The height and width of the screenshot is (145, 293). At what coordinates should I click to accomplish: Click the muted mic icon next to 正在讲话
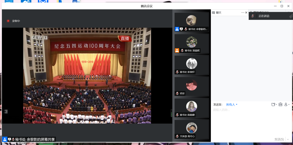pos(253,16)
